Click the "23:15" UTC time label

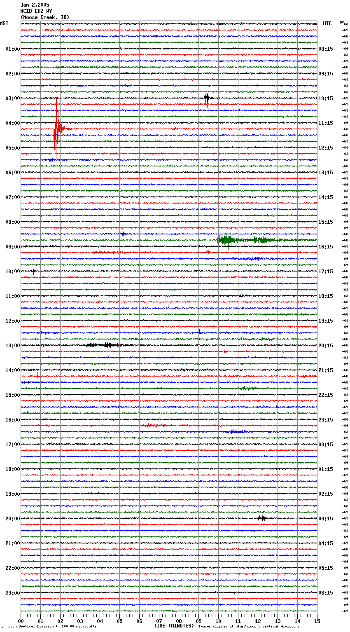click(x=326, y=420)
